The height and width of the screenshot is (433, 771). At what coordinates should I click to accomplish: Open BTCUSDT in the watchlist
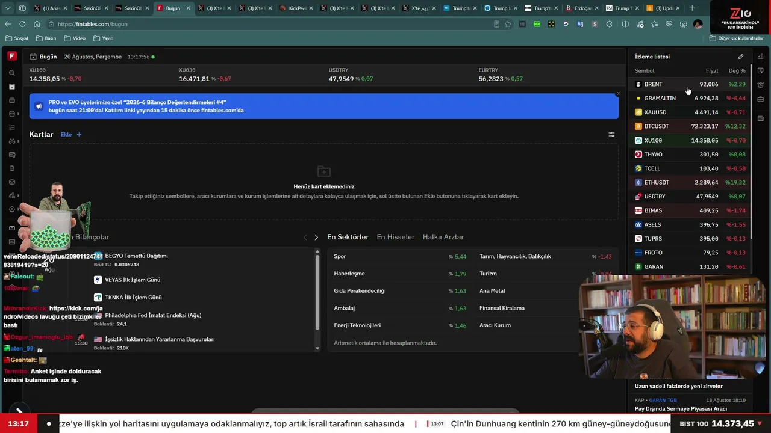pyautogui.click(x=690, y=126)
